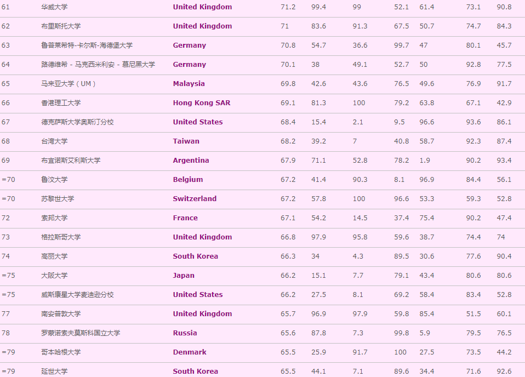Open United Kingdom link for 华威大学
This screenshot has width=525, height=377.
[202, 7]
